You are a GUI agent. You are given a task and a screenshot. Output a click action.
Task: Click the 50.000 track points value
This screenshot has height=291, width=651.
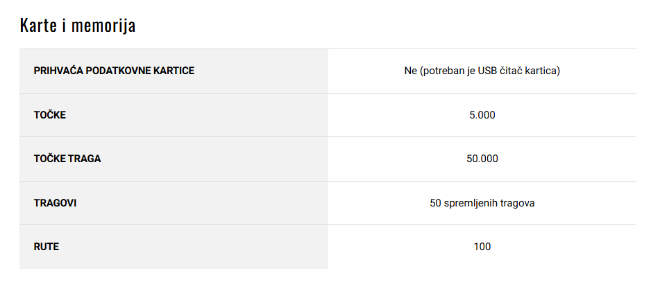click(482, 159)
